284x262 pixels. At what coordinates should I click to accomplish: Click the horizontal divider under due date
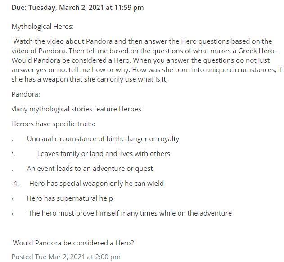click(x=148, y=17)
